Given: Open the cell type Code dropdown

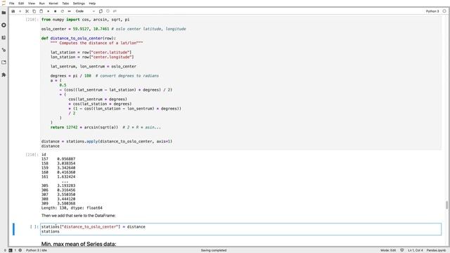Looking at the screenshot, I should click(85, 11).
